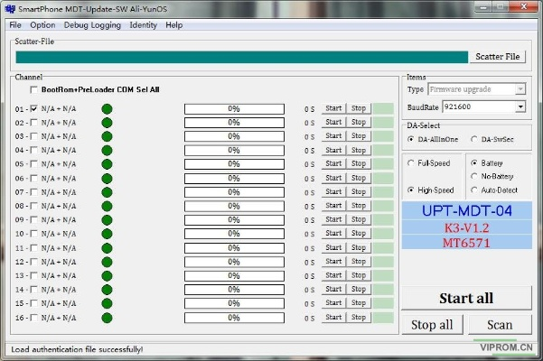The image size is (543, 361).
Task: Click channel 05 green status indicator
Action: tap(107, 164)
